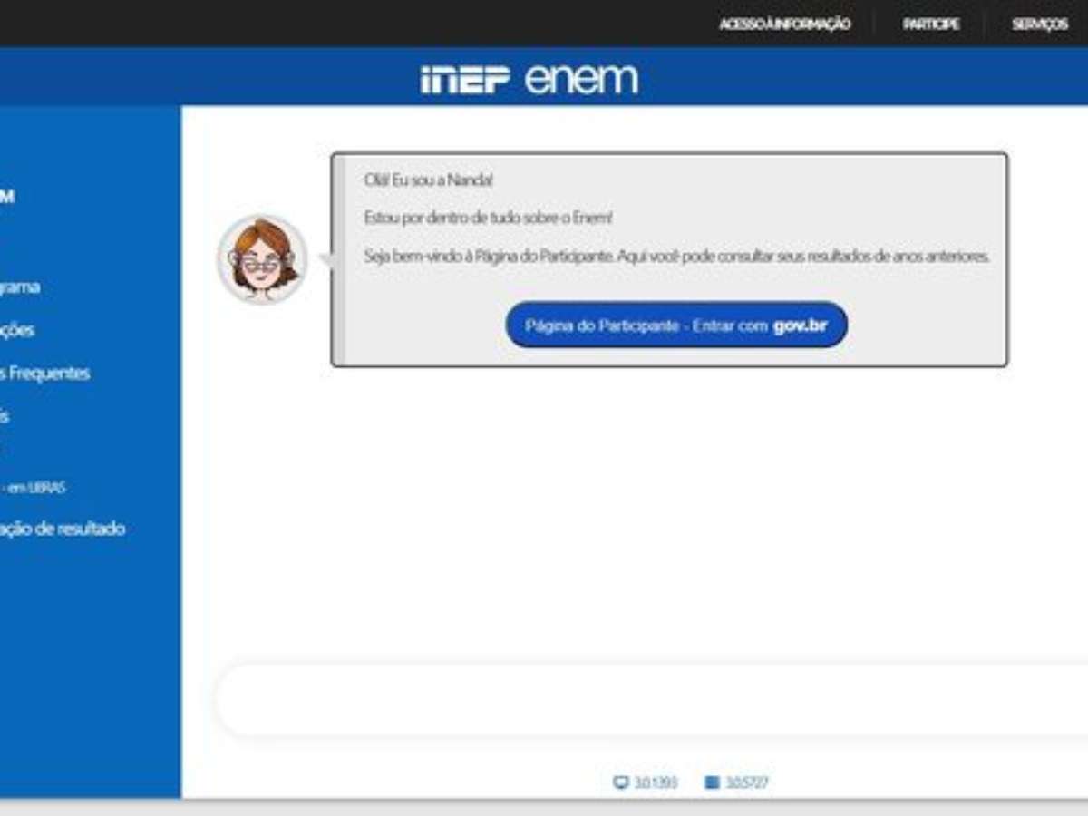Click the 'Olá! Eu sou a Nanda!' greeting text
The image size is (1088, 816).
coord(428,180)
